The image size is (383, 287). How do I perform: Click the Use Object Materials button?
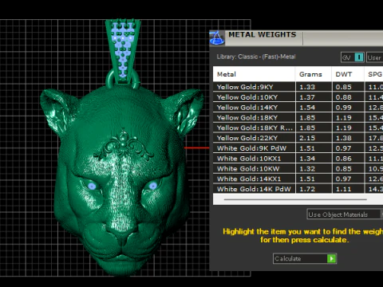[x=345, y=214]
